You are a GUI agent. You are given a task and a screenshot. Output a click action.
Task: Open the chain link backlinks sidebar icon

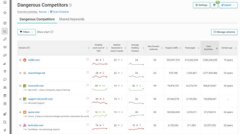(5, 55)
